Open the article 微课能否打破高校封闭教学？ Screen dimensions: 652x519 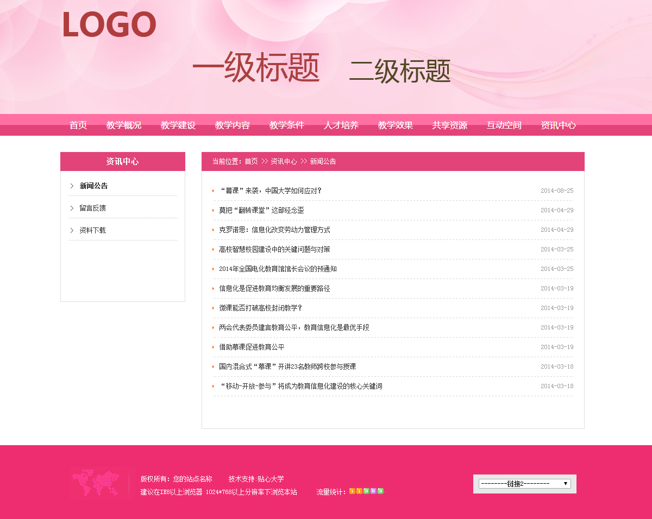pyautogui.click(x=260, y=308)
